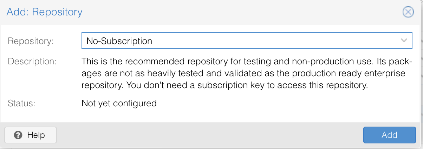Viewport: 423px width, 149px height.
Task: Click the Repository field label
Action: (31, 41)
